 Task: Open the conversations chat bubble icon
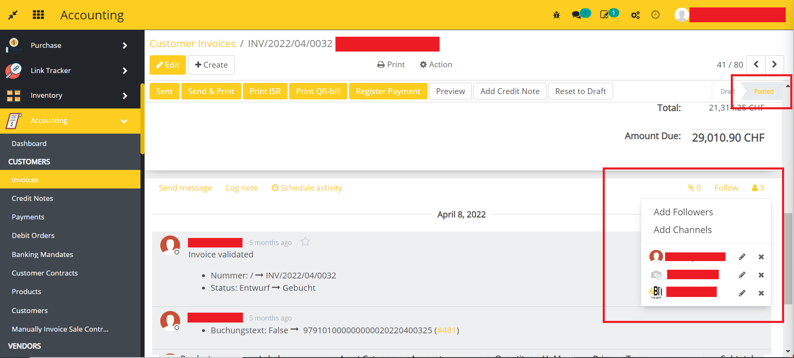576,15
